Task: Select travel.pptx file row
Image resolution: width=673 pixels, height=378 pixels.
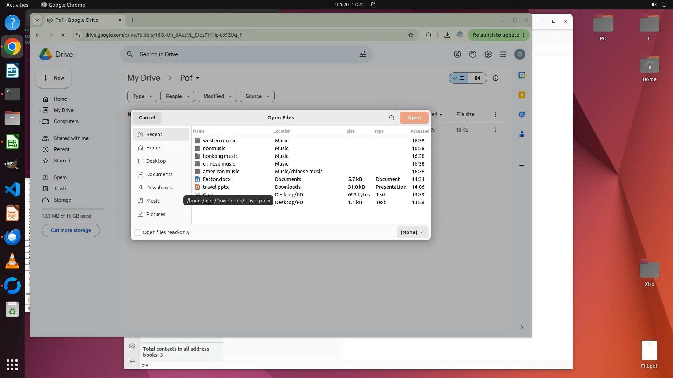Action: 216,187
